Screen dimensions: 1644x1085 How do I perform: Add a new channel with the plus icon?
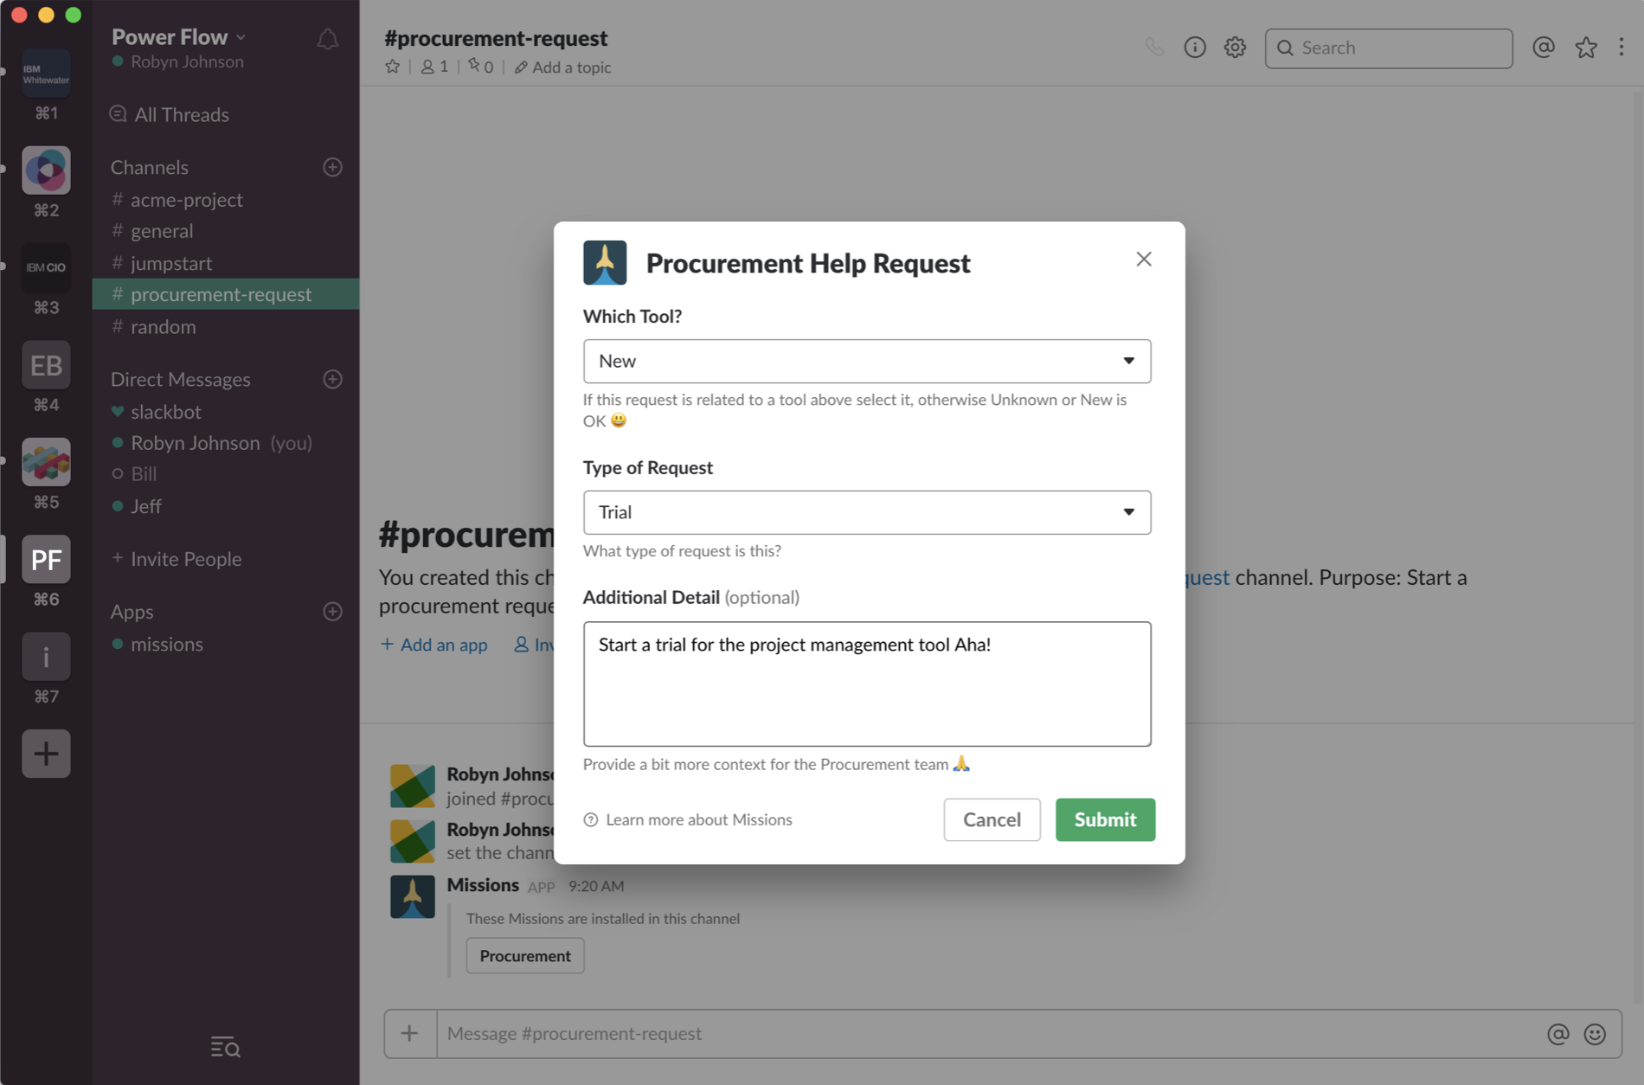pyautogui.click(x=332, y=167)
